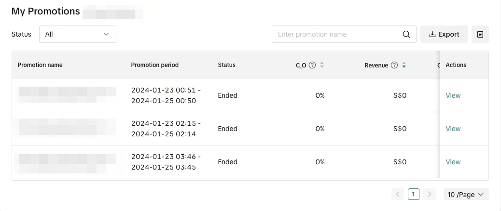Open the Status filter dropdown
Screen dimensions: 501x211
click(x=77, y=34)
